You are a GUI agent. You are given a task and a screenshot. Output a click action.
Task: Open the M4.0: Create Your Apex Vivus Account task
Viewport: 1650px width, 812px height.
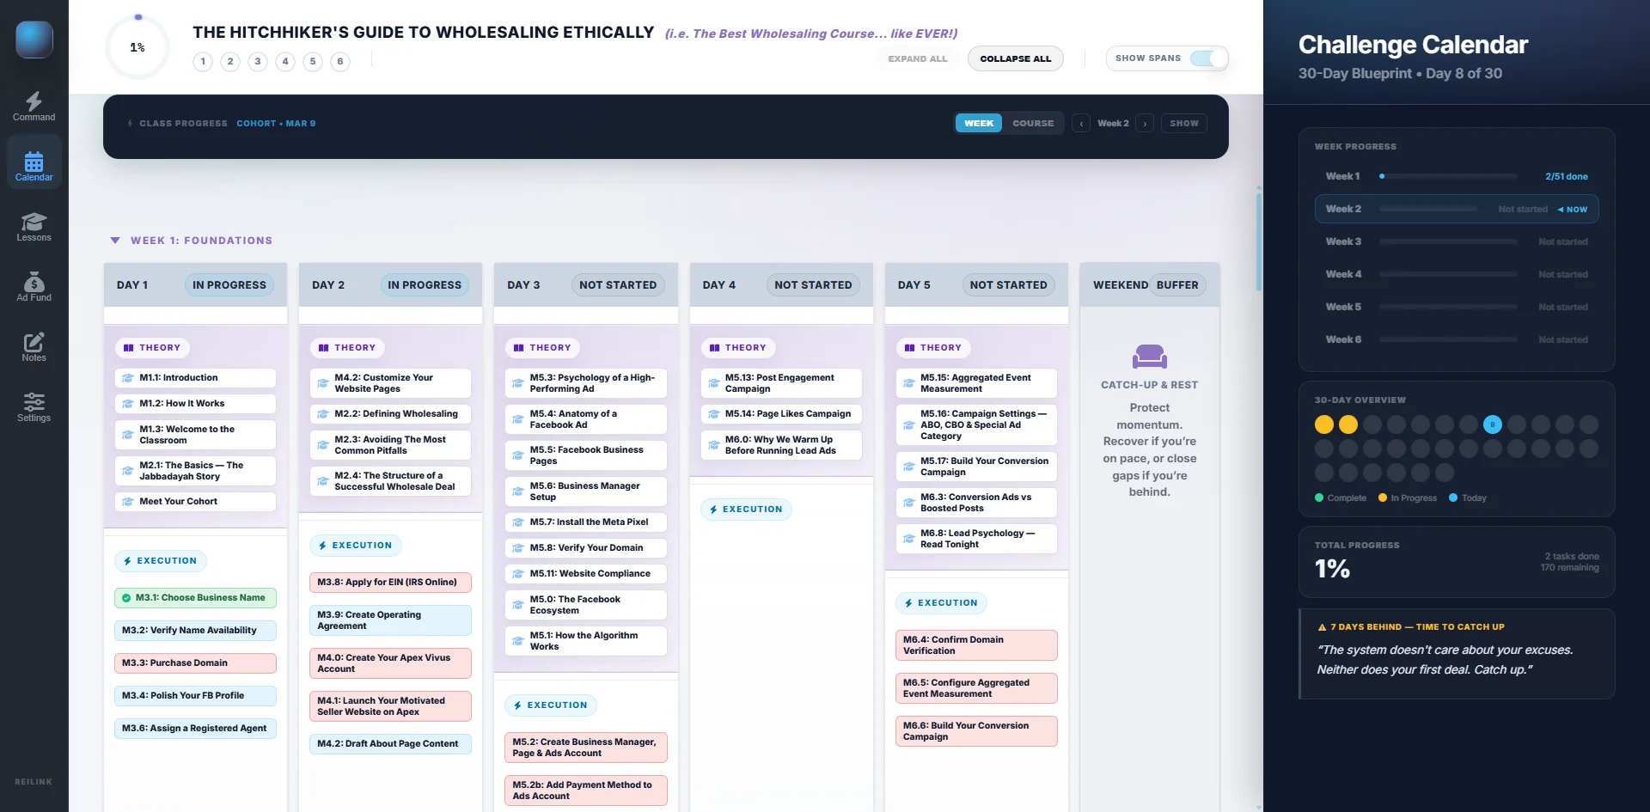point(390,663)
